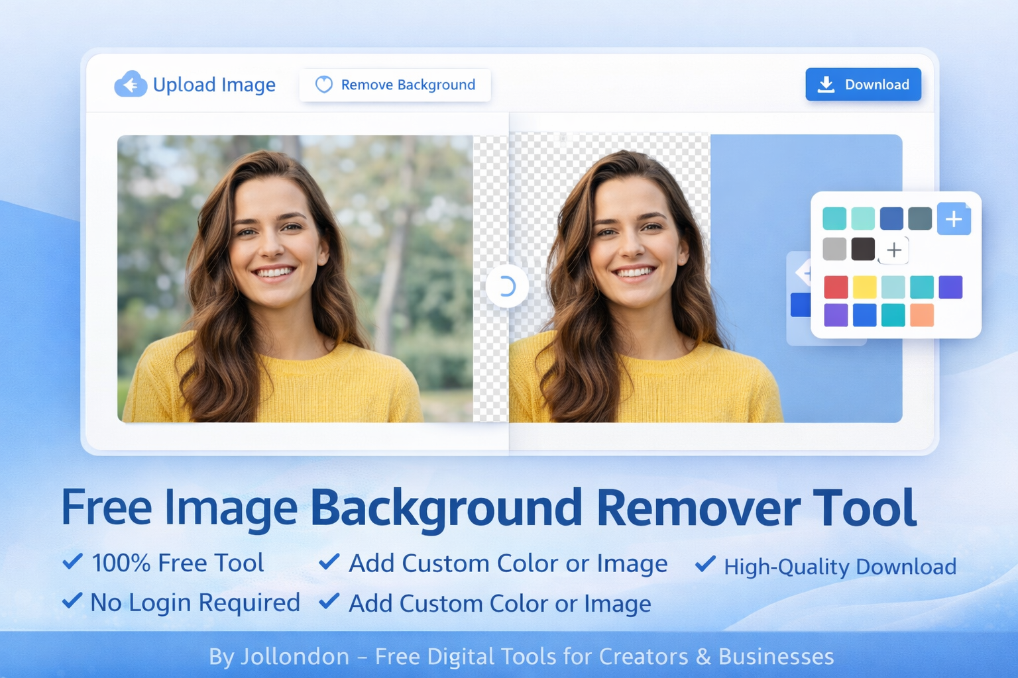Open the custom color chooser via plus tile
This screenshot has width=1018, height=678.
coord(954,218)
